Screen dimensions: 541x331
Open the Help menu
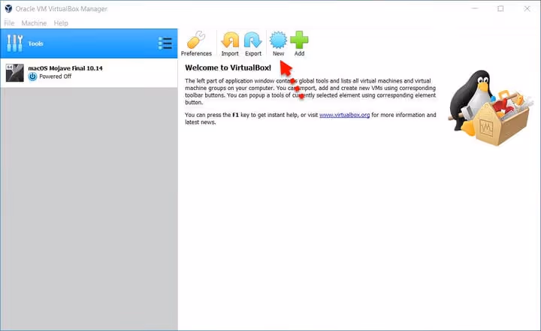pyautogui.click(x=61, y=23)
